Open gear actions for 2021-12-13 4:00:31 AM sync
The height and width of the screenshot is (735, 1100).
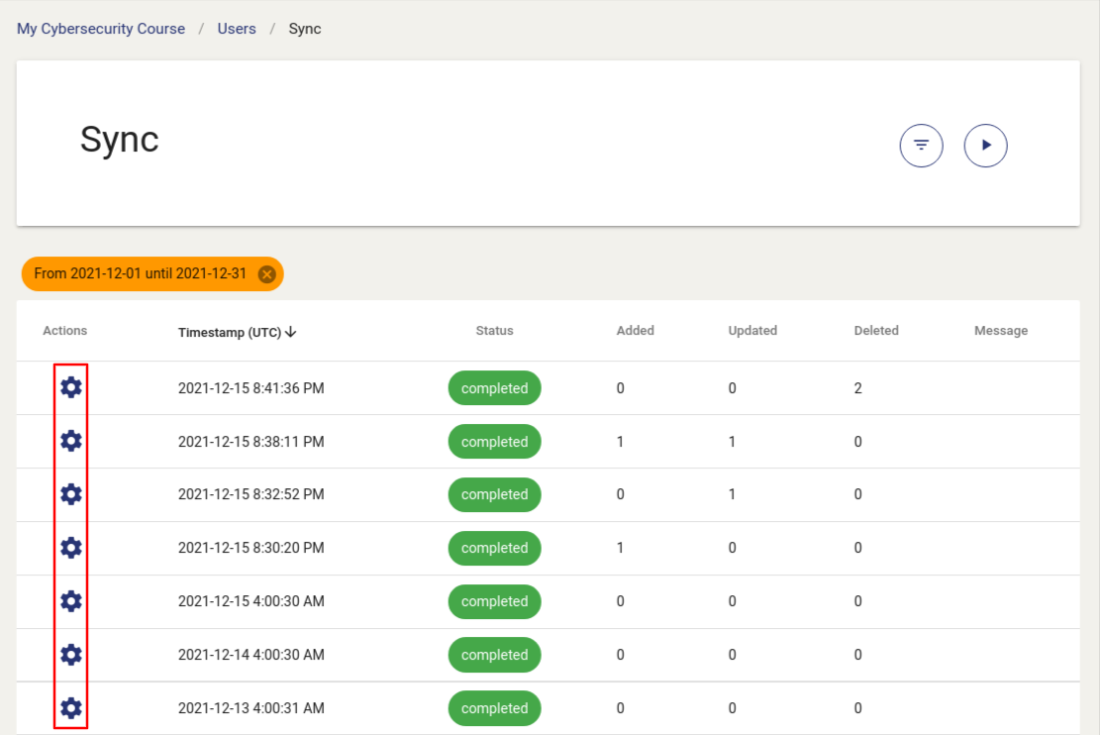(71, 708)
